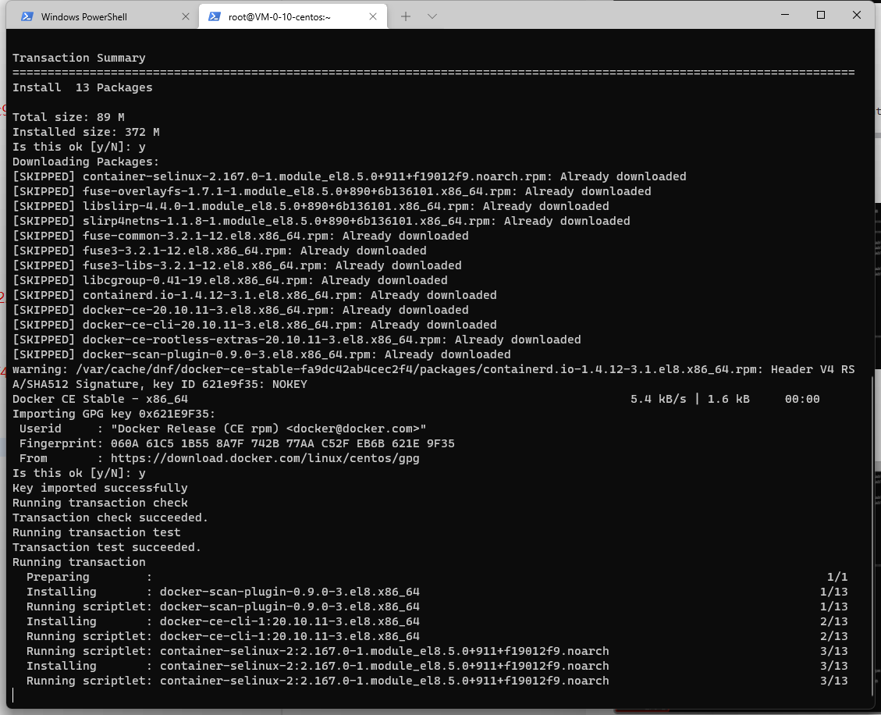Image resolution: width=881 pixels, height=715 pixels.
Task: Close the terminal window
Action: tap(856, 15)
